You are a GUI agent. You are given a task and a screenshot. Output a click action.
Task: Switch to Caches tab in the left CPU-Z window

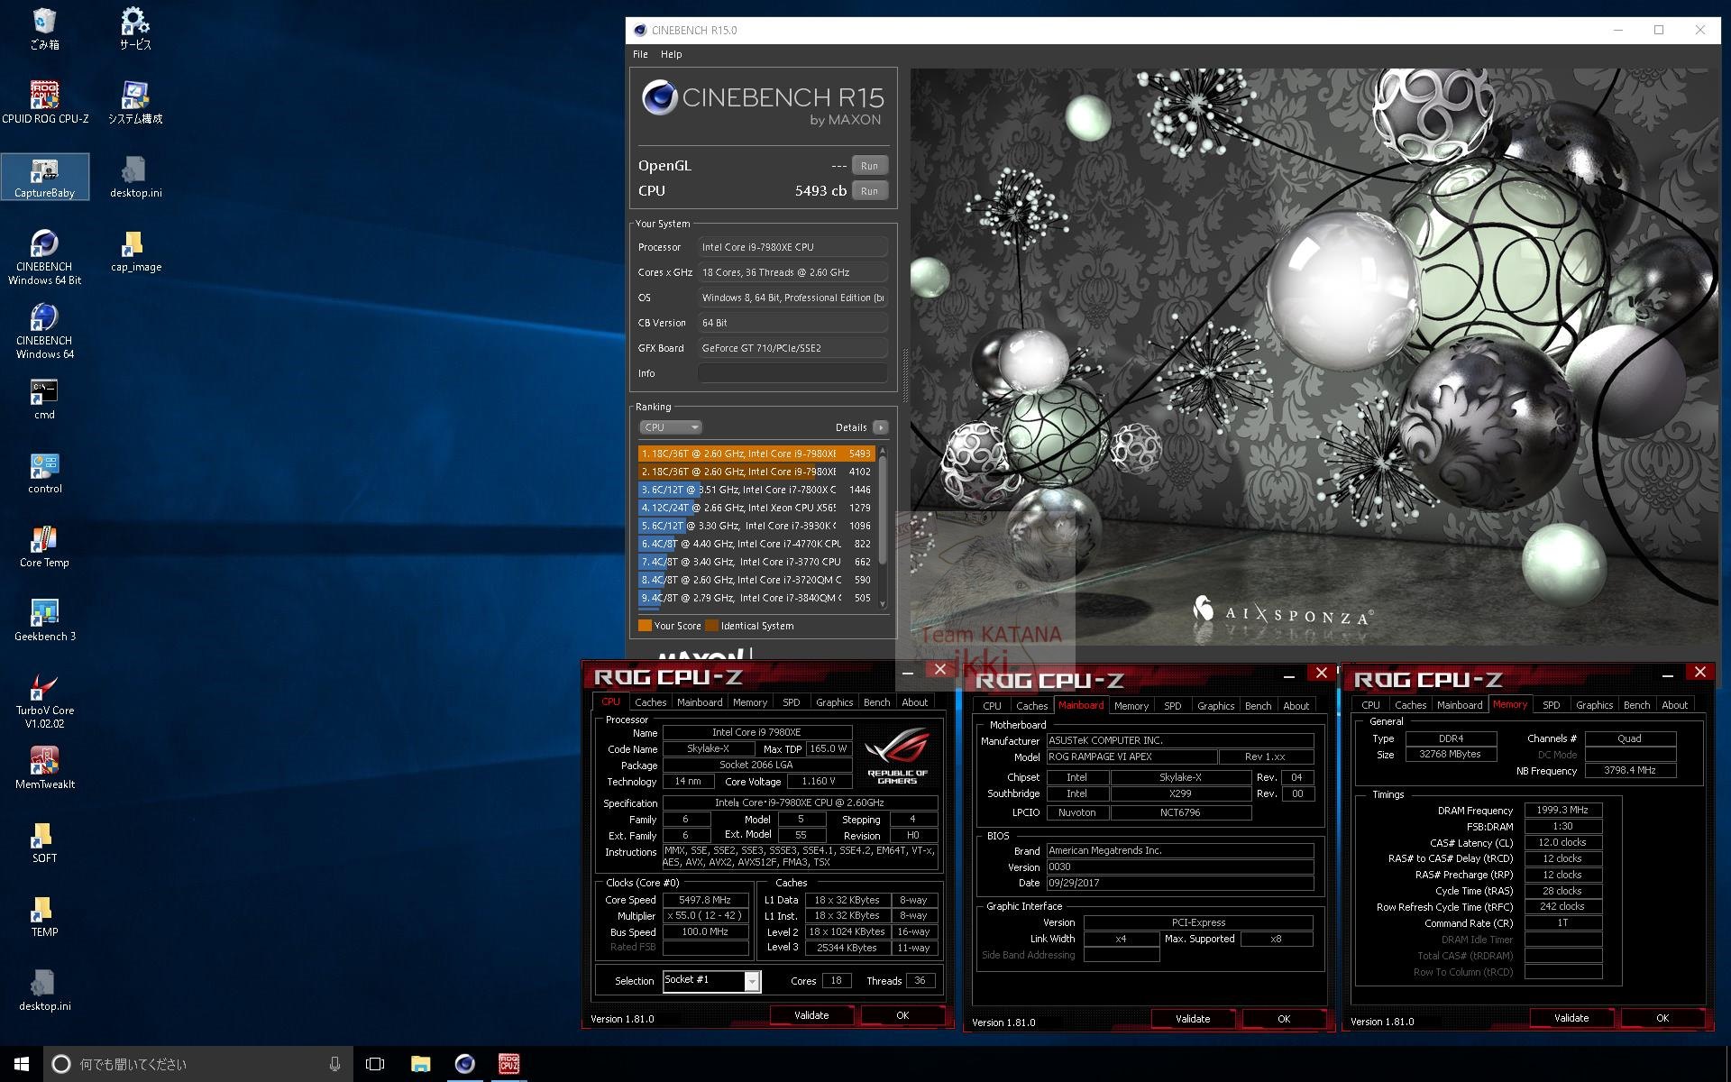[650, 702]
